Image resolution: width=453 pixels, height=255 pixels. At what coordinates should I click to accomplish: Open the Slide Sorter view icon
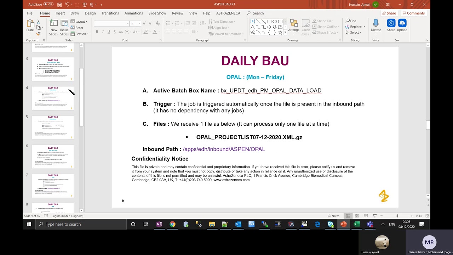coord(357,216)
